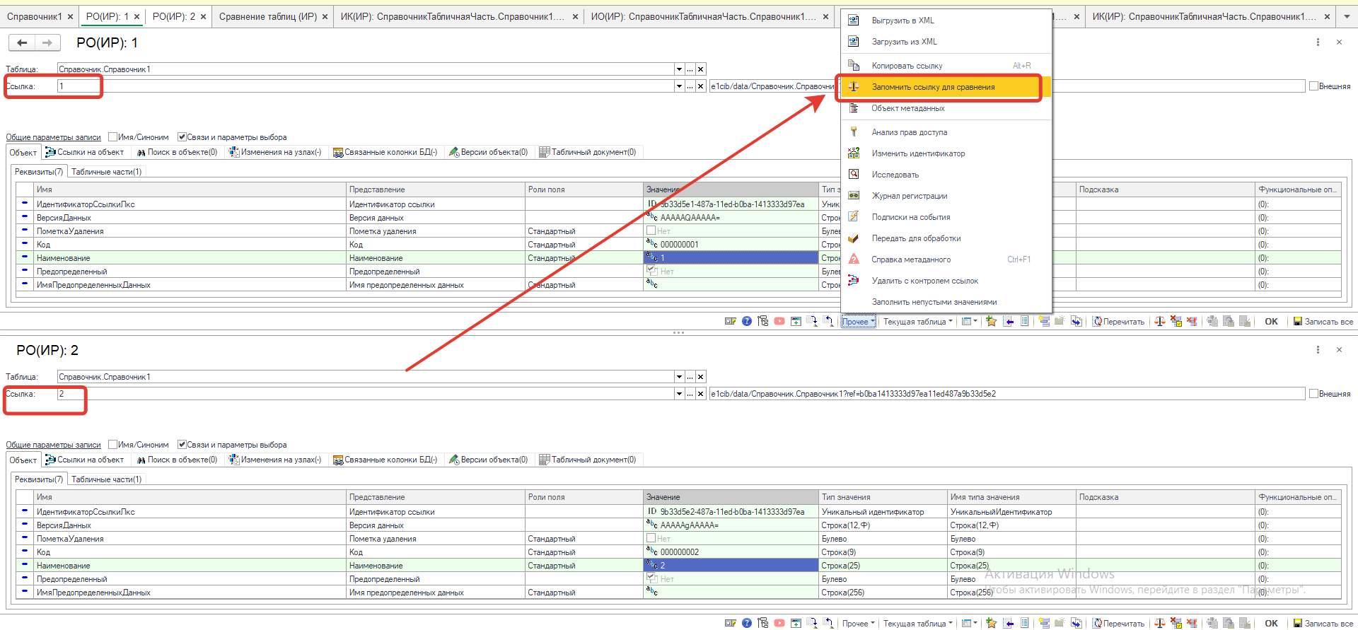Click the scales compare icon in the РО(ИР): 1 toolbar
Screen dimensions: 1358x630
click(x=1160, y=322)
